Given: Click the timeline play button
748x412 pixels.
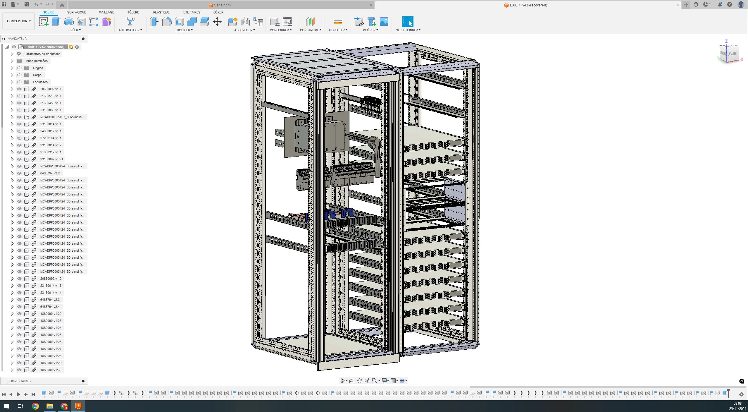Looking at the screenshot, I should pos(18,394).
